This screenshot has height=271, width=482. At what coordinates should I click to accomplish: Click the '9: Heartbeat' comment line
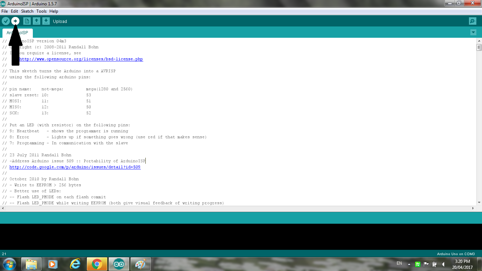tap(65, 131)
